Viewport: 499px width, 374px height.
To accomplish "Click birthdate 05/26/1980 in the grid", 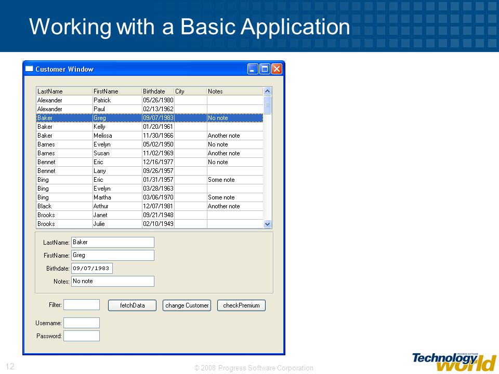I will pyautogui.click(x=158, y=100).
